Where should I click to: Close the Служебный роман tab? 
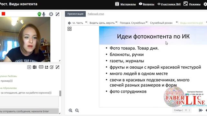pyautogui.click(x=177, y=22)
